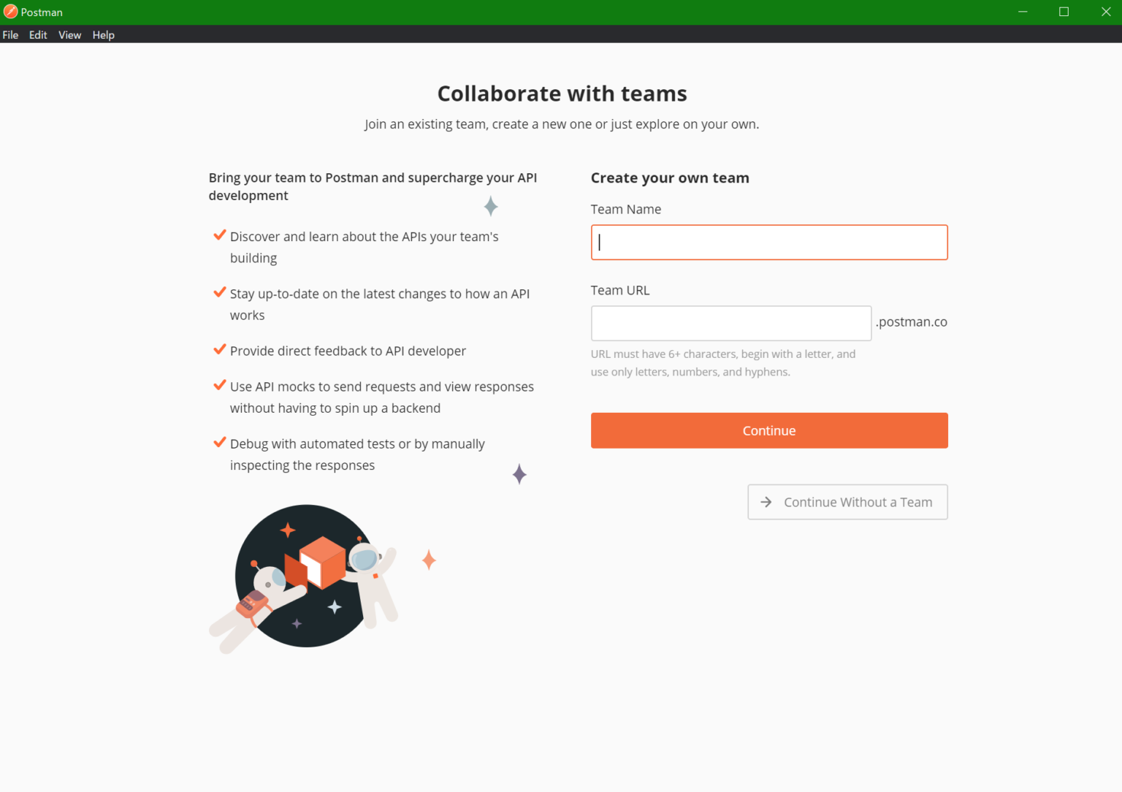Viewport: 1122px width, 792px height.
Task: Close the Postman window
Action: tap(1105, 12)
